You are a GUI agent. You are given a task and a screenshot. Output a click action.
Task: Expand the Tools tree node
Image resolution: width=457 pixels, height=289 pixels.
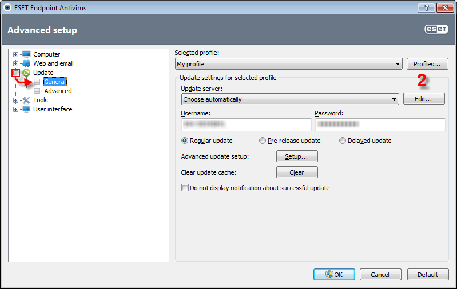click(15, 100)
